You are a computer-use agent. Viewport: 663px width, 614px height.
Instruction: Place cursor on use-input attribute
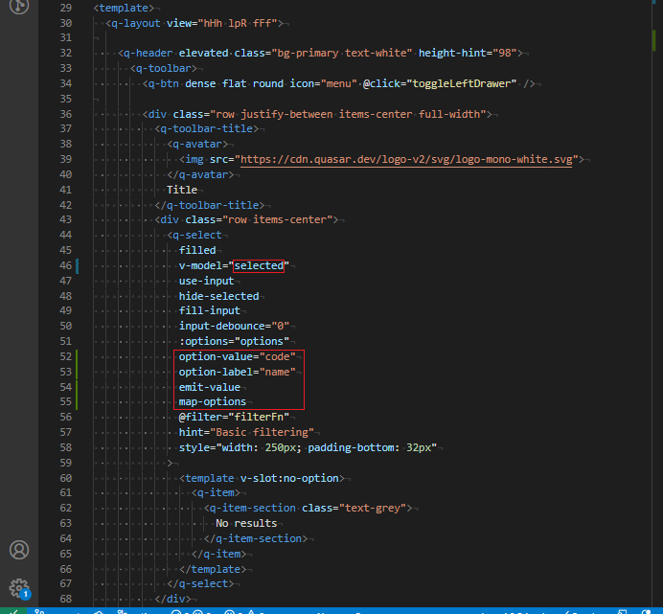click(x=206, y=282)
